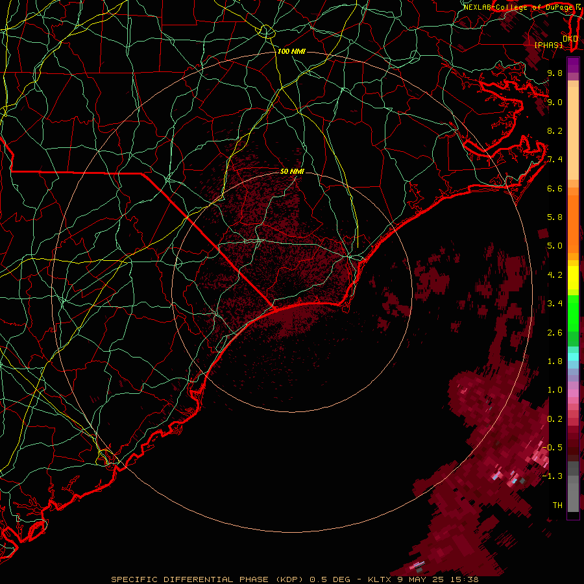Click the 5.8 value on the color scale

(x=555, y=217)
